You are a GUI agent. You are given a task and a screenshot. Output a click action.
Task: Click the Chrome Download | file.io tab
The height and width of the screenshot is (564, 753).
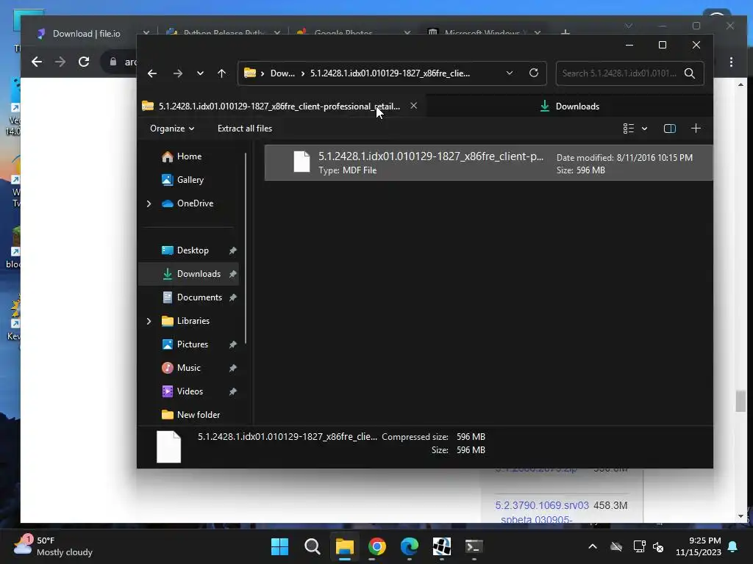87,34
